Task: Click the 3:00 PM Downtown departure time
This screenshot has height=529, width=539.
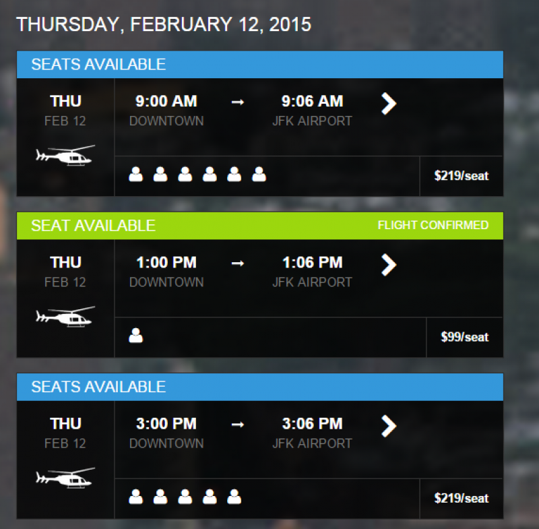Action: point(166,424)
